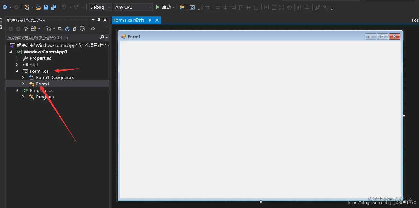Switch to the Form1.cs [设计] tab
The height and width of the screenshot is (208, 419).
point(129,20)
